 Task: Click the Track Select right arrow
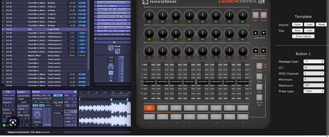264,51
